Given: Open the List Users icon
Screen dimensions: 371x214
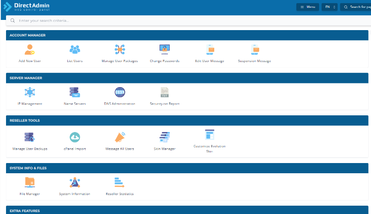Looking at the screenshot, I should coord(75,50).
